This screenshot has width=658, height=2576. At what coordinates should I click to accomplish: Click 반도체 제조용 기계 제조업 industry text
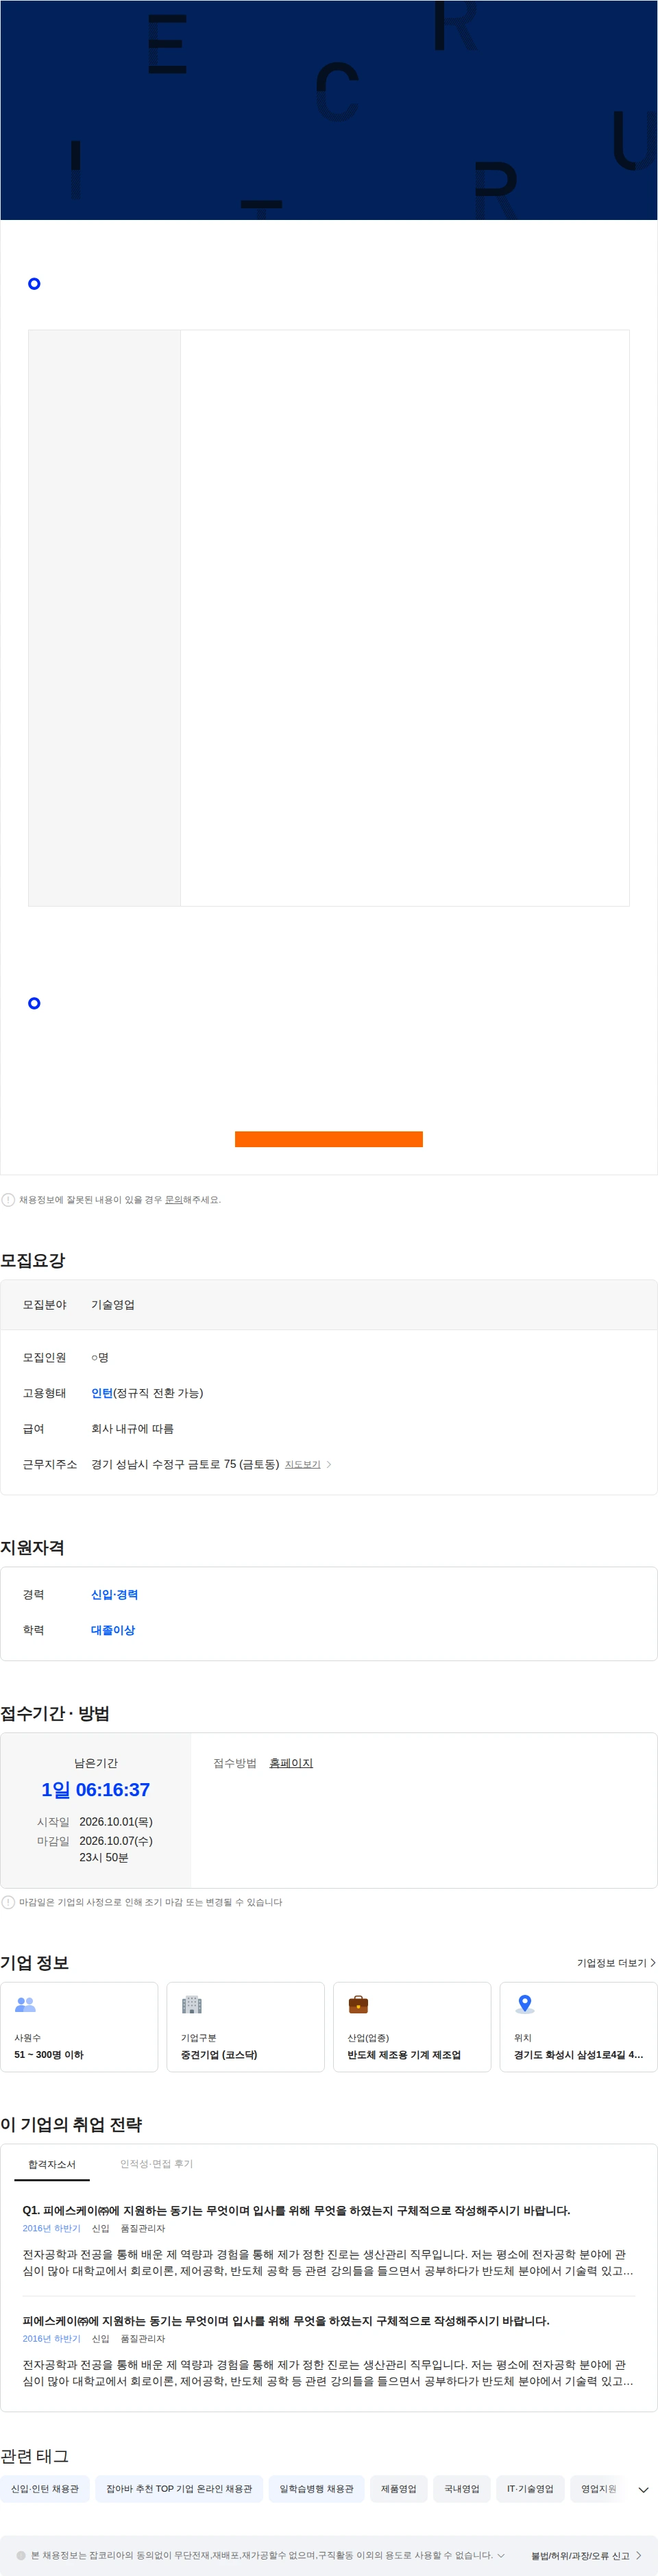404,2055
